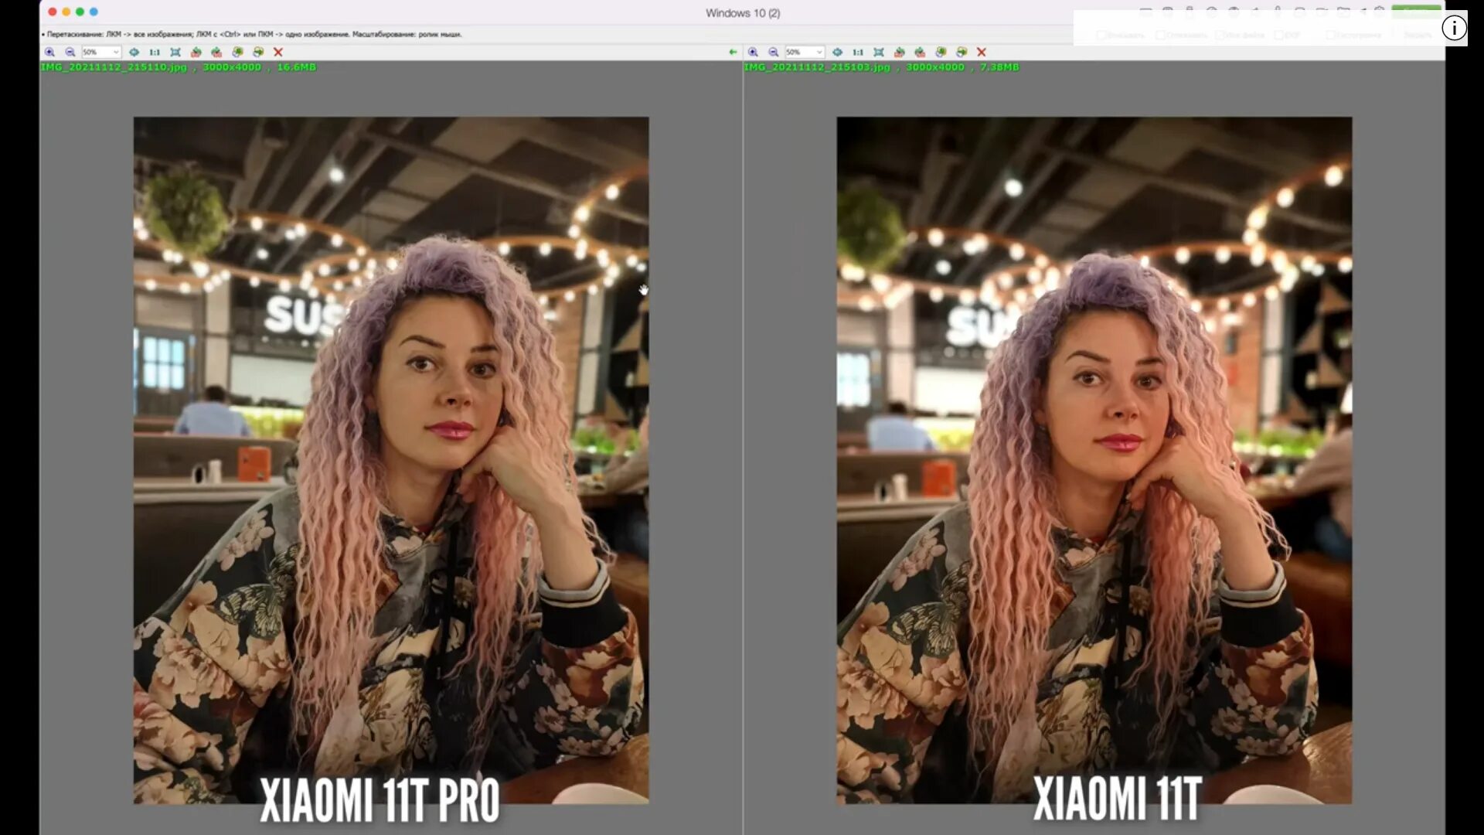Fit right panel image to window
This screenshot has width=1484, height=835.
click(879, 52)
